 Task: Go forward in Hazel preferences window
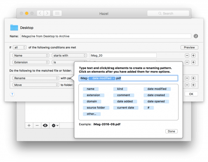(x=47, y=13)
